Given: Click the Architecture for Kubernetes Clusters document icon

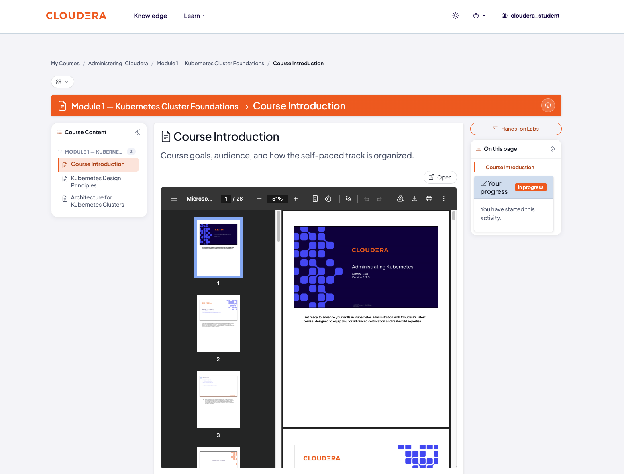Looking at the screenshot, I should pos(65,199).
